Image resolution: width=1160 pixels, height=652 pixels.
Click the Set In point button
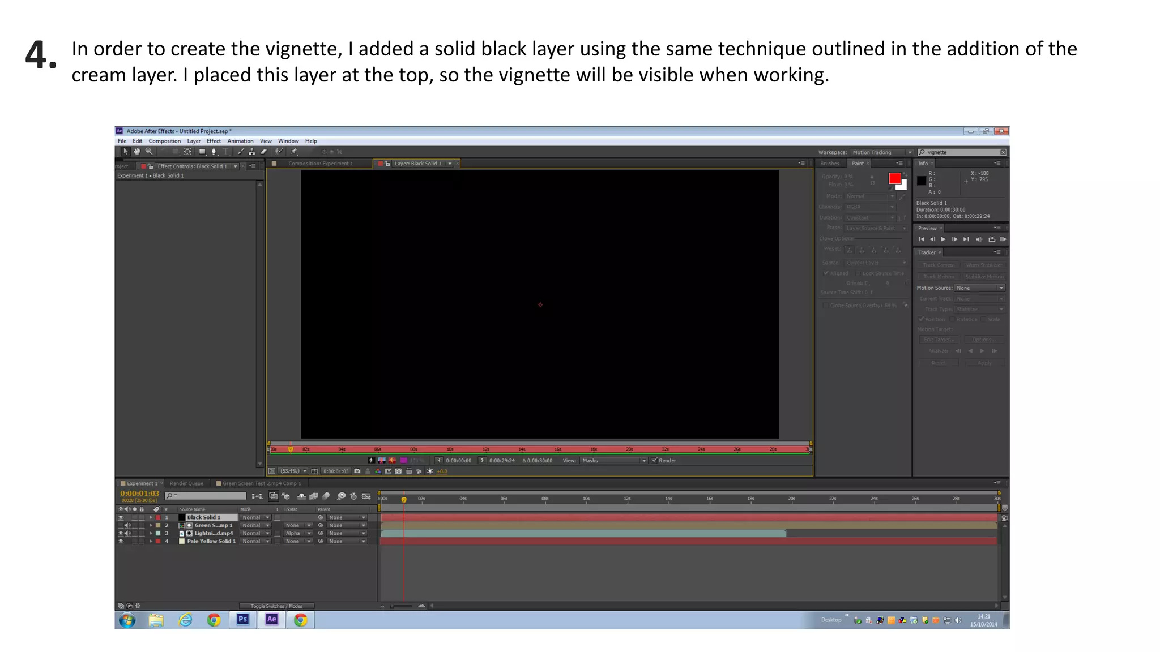(x=439, y=460)
